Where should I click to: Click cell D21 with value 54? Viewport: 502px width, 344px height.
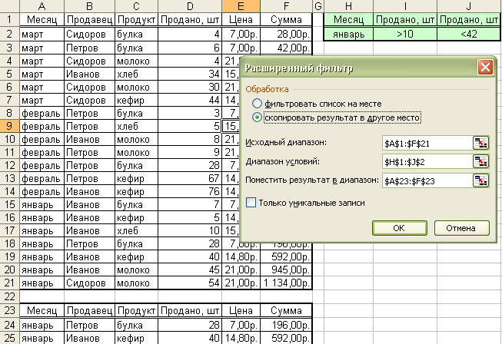click(190, 283)
